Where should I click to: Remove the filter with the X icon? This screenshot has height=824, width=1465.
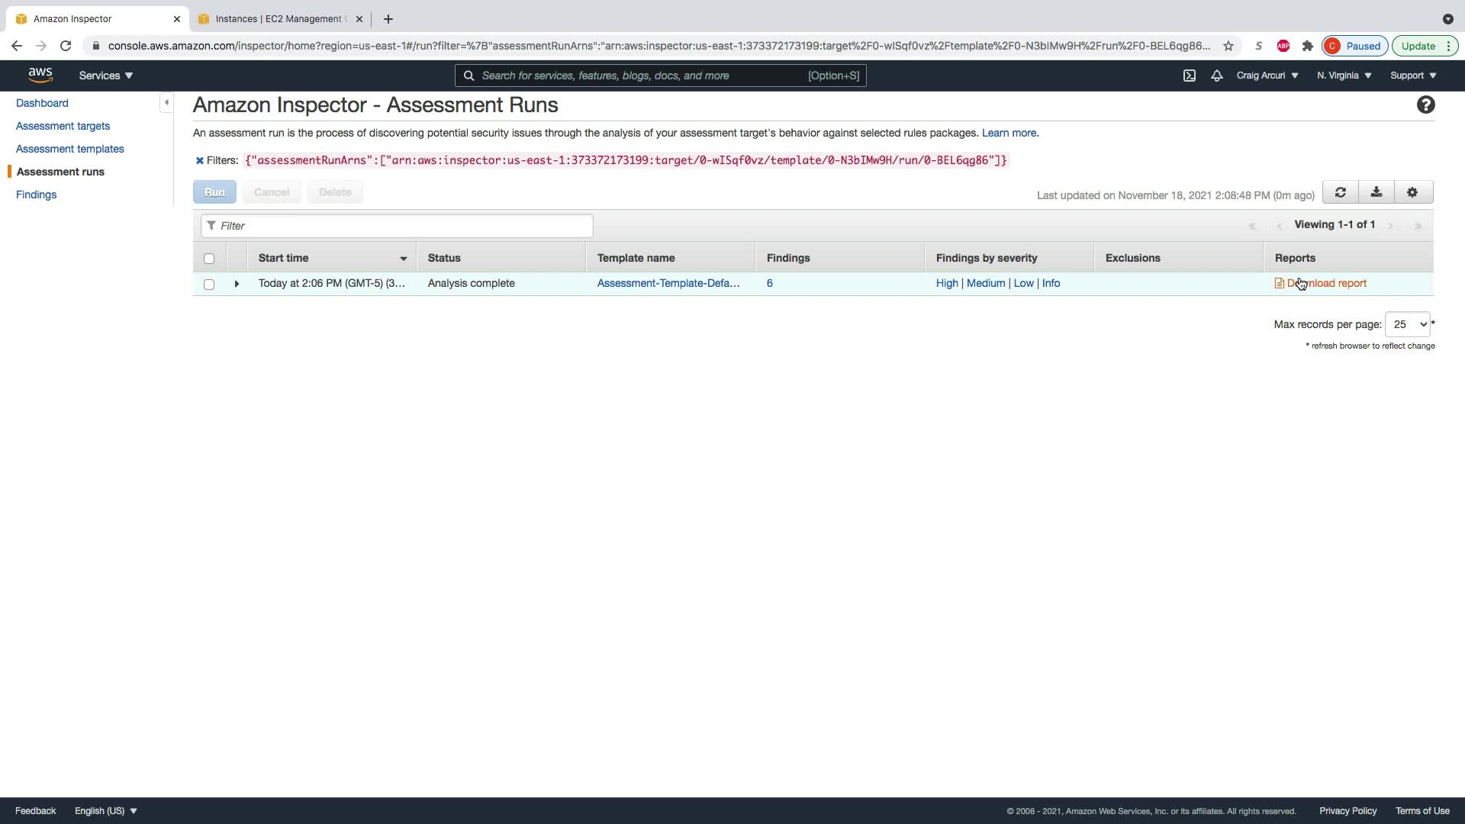click(200, 161)
